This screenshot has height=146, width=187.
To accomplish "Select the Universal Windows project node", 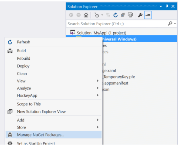I will pos(122,39).
